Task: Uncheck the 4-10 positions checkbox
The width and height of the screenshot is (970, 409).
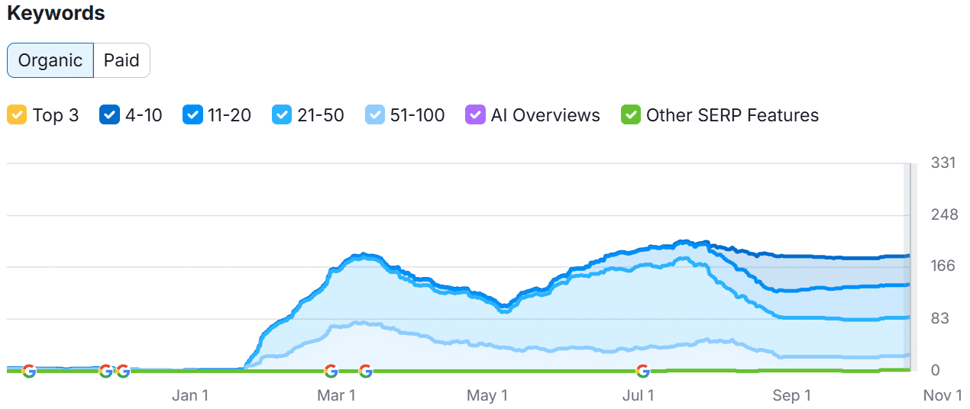Action: point(109,115)
